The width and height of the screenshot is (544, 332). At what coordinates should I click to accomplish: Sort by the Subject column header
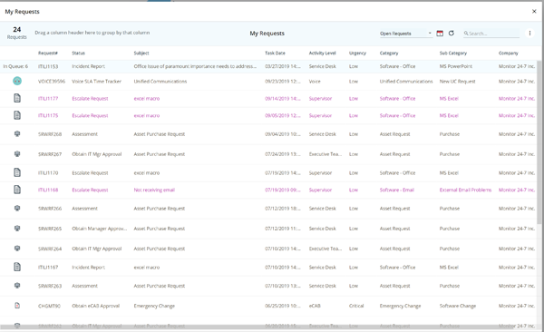141,54
